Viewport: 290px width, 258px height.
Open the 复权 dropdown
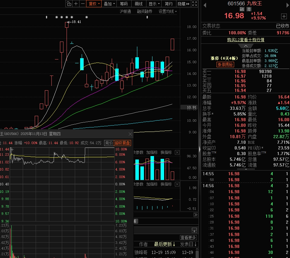(94, 4)
